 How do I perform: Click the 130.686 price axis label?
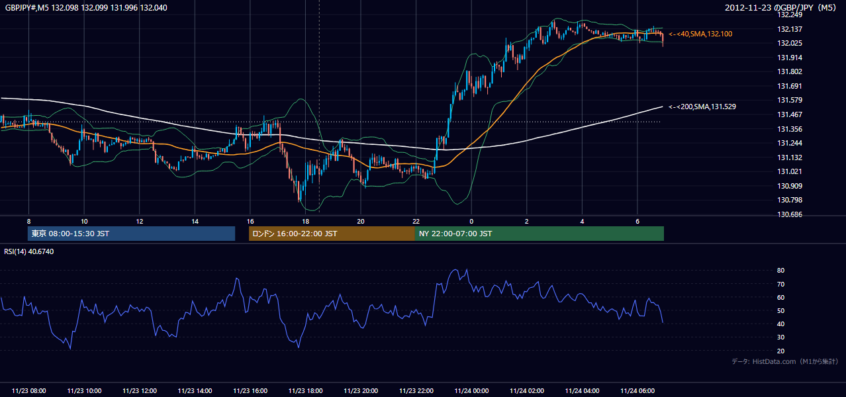pos(790,214)
